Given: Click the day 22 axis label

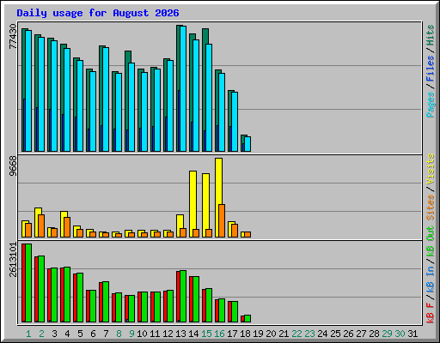Looking at the screenshot, I should click(x=296, y=334).
